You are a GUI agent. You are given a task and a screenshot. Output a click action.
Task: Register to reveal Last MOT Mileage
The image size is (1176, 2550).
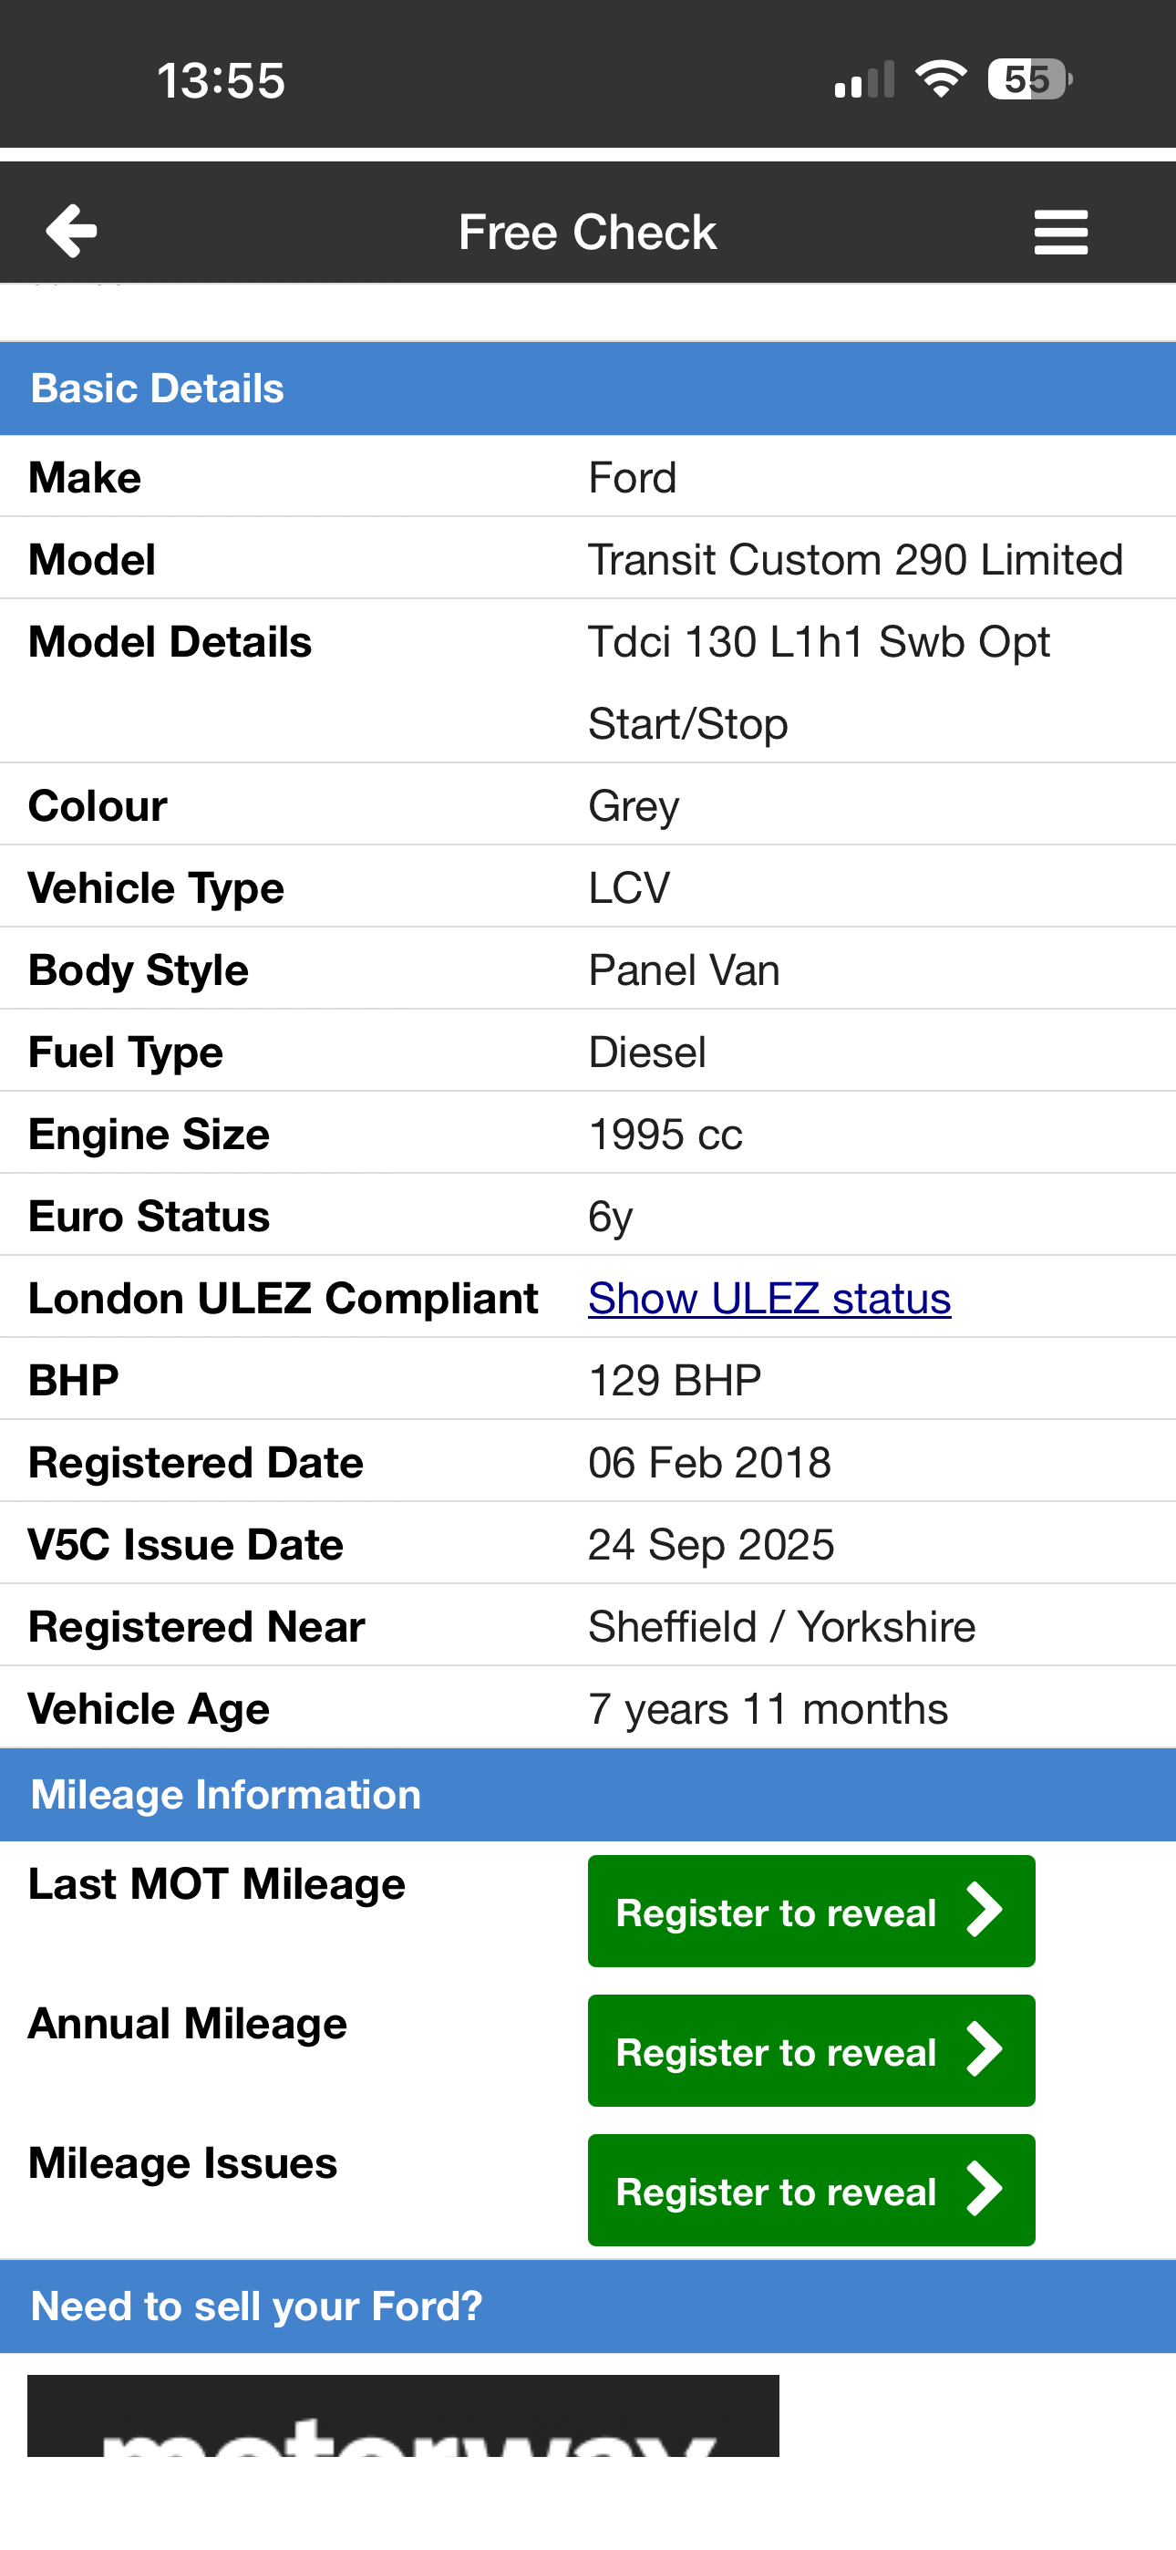[x=810, y=1911]
